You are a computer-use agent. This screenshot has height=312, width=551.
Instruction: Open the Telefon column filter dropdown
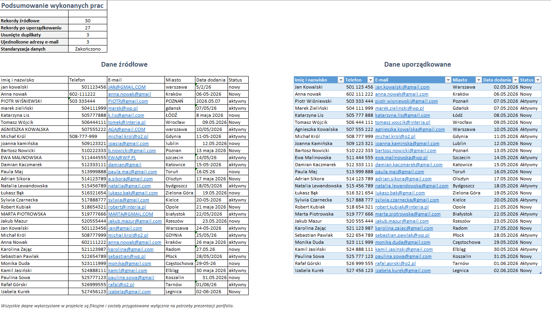(370, 80)
